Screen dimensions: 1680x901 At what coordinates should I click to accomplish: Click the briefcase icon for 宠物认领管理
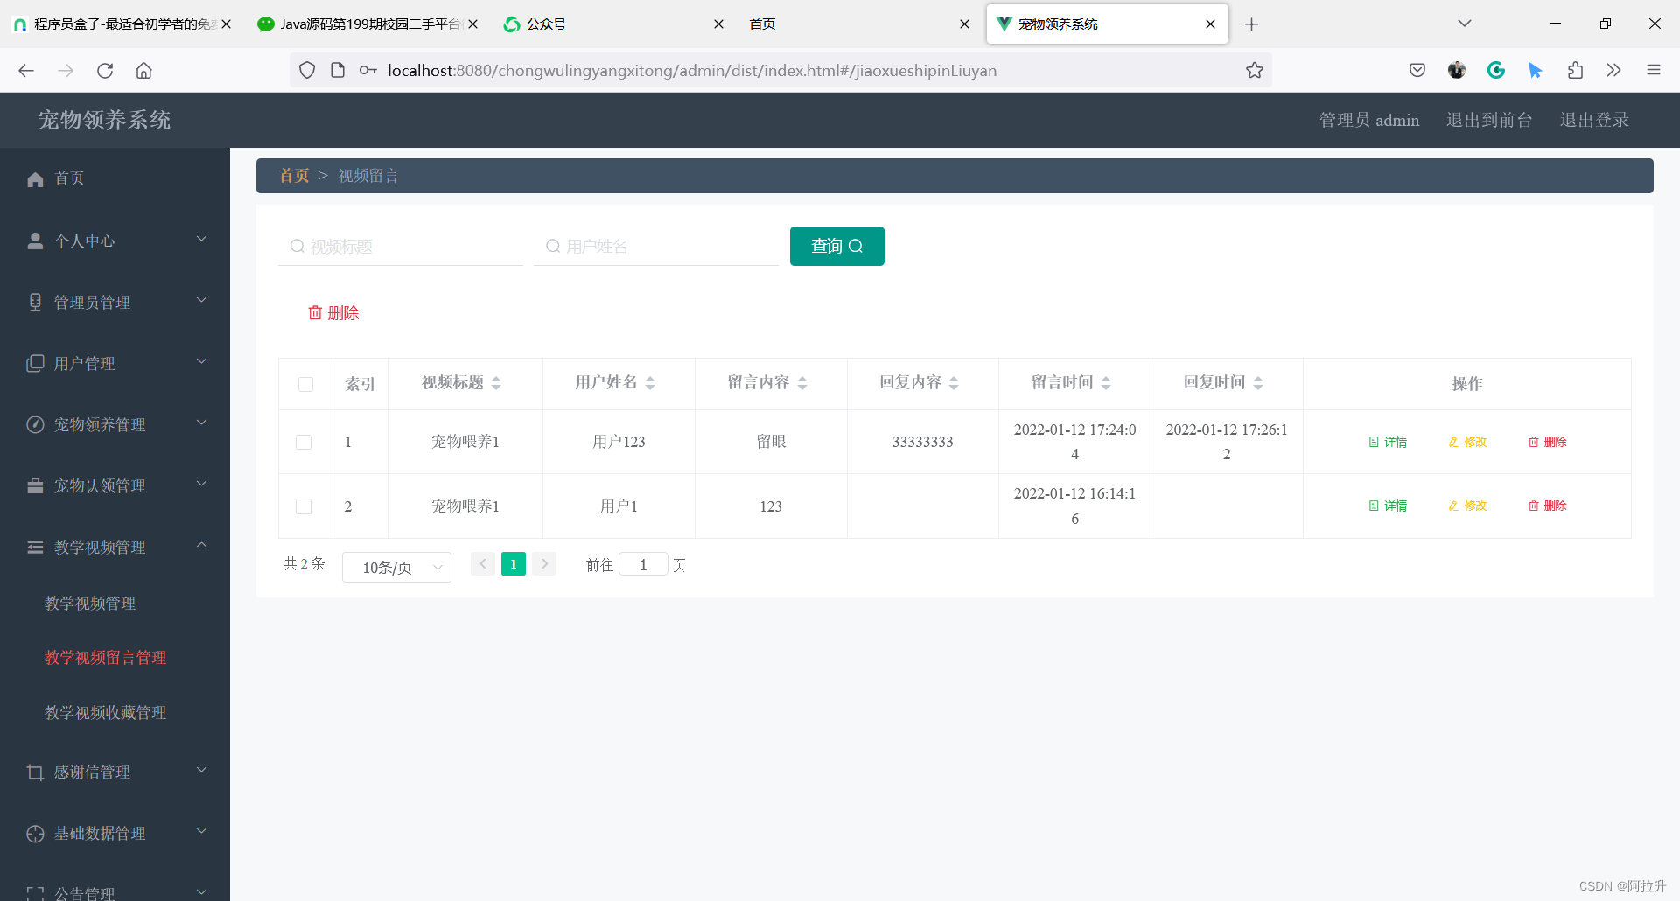click(35, 485)
